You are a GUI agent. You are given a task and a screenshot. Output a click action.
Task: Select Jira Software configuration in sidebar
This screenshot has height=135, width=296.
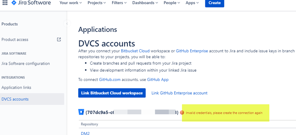26,64
